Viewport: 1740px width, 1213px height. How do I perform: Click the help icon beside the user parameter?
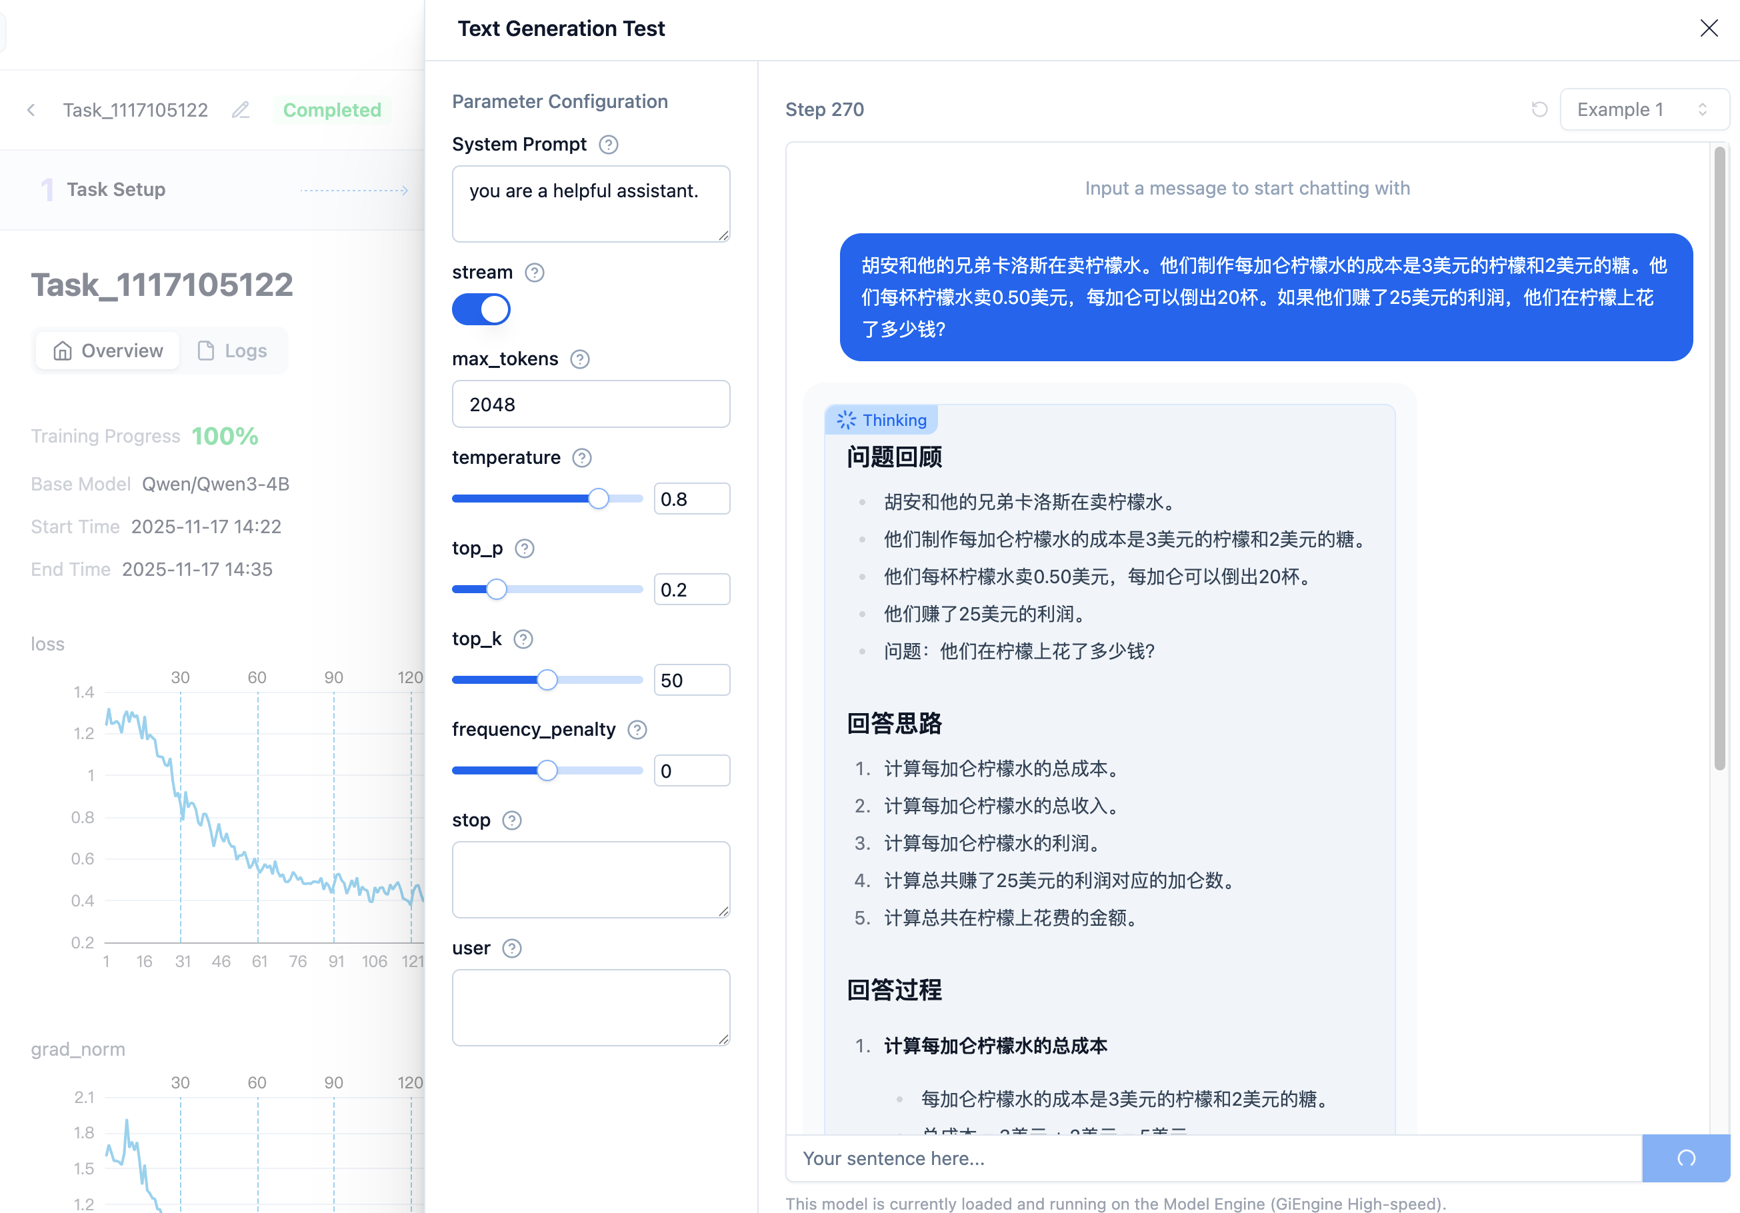[x=512, y=948]
